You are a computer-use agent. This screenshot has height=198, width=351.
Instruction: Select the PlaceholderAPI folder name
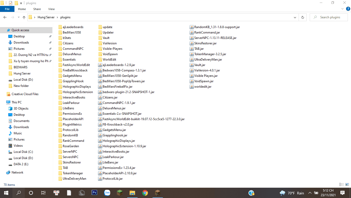(73, 119)
